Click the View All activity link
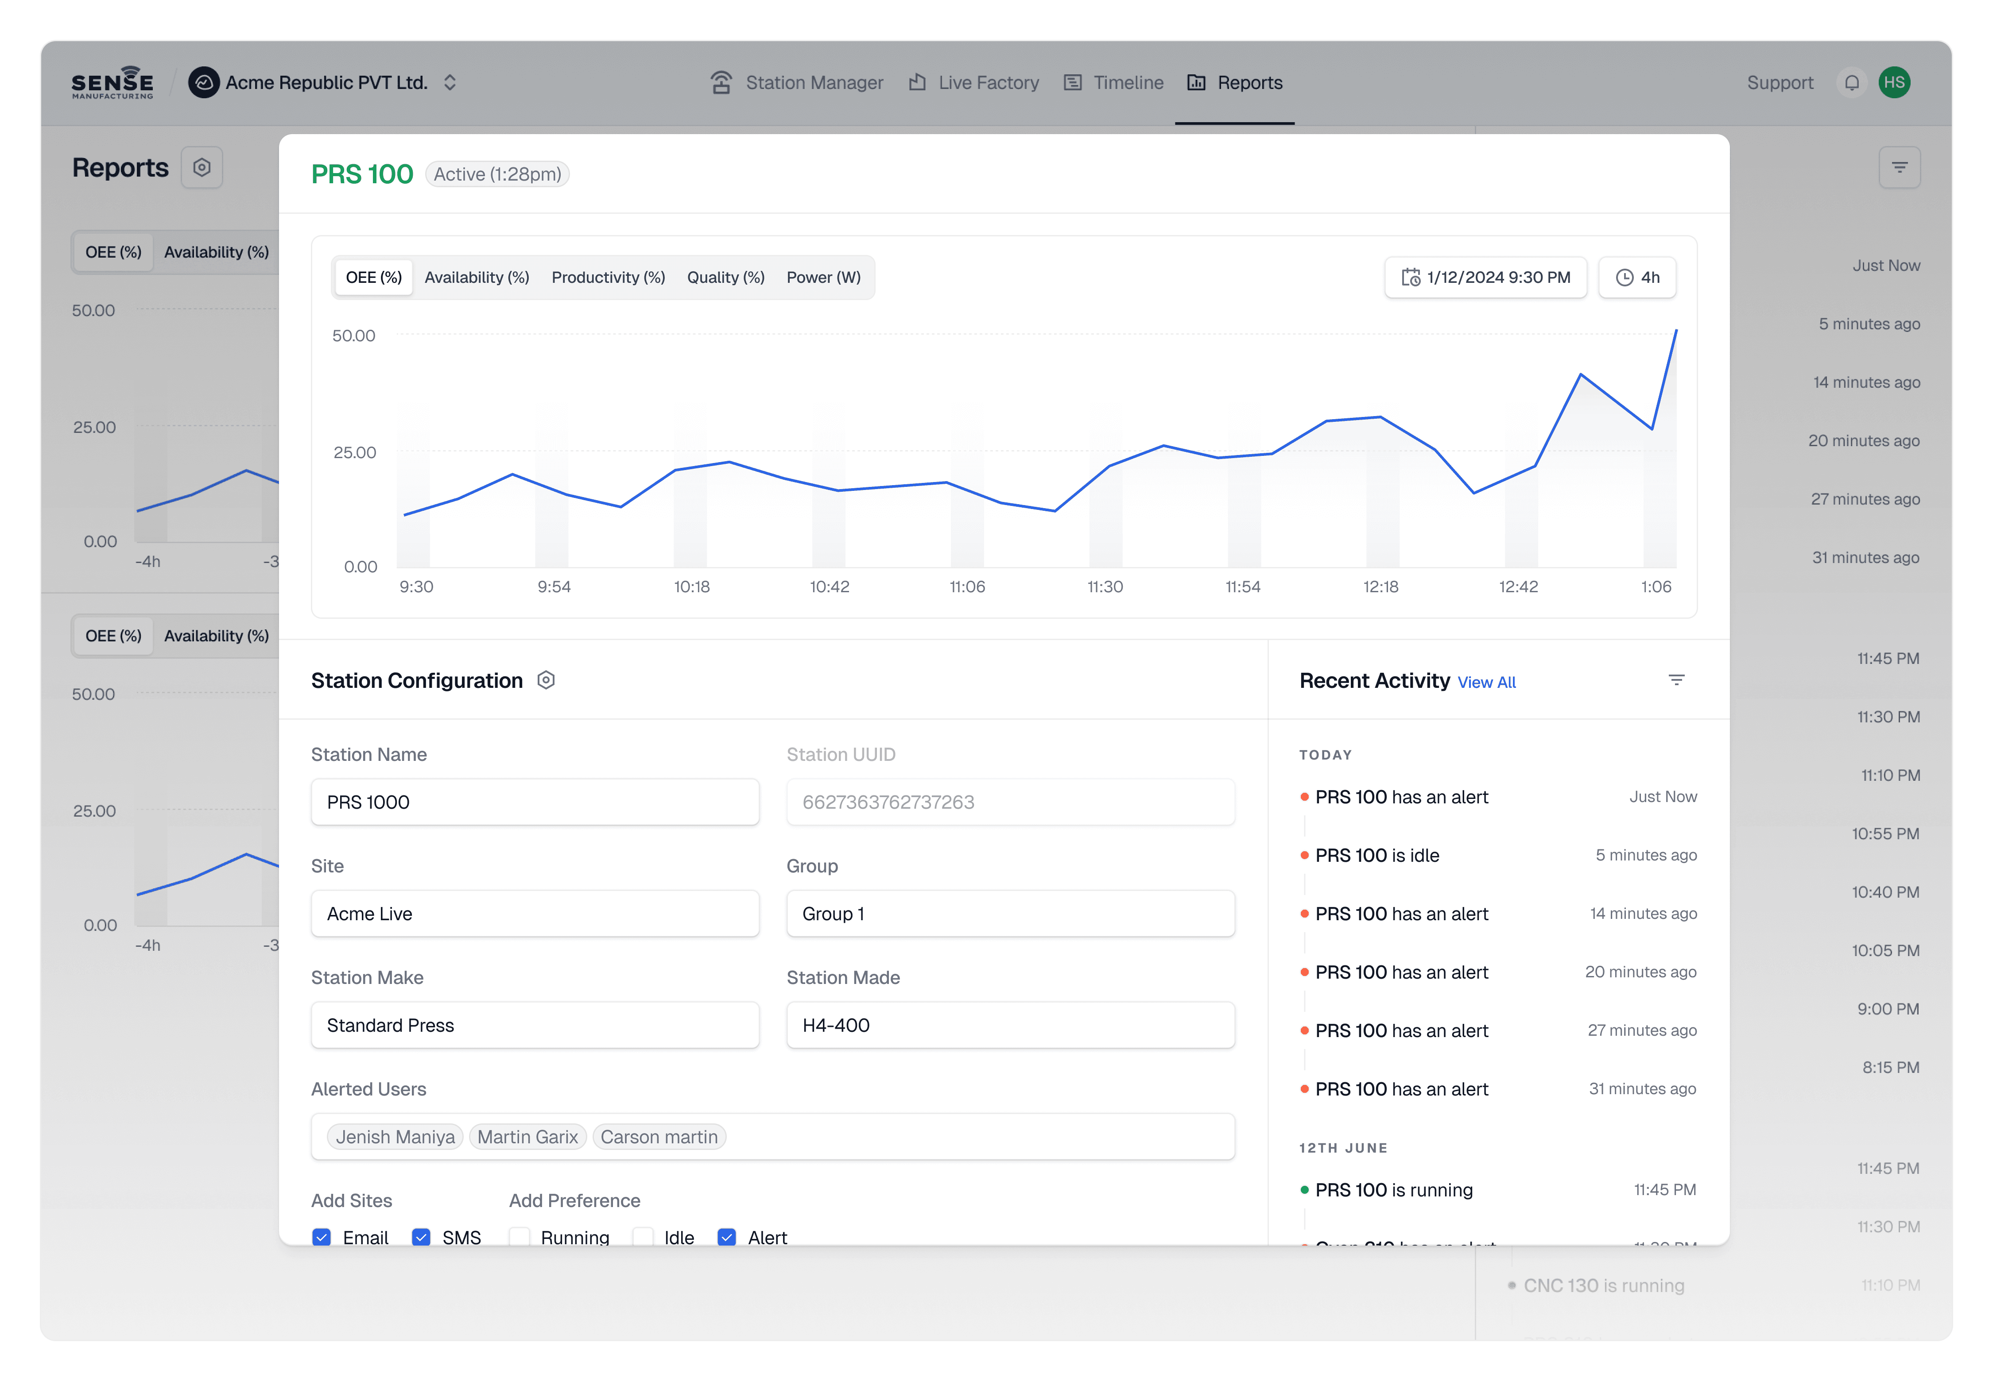 pos(1485,683)
